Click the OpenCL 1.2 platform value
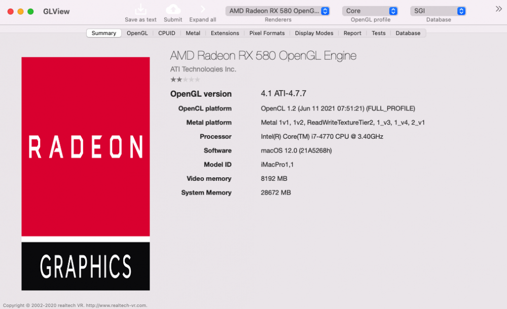This screenshot has height=309, width=507. [338, 108]
